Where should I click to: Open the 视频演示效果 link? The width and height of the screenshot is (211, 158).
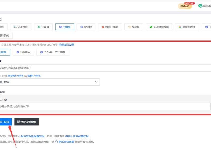point(66,45)
